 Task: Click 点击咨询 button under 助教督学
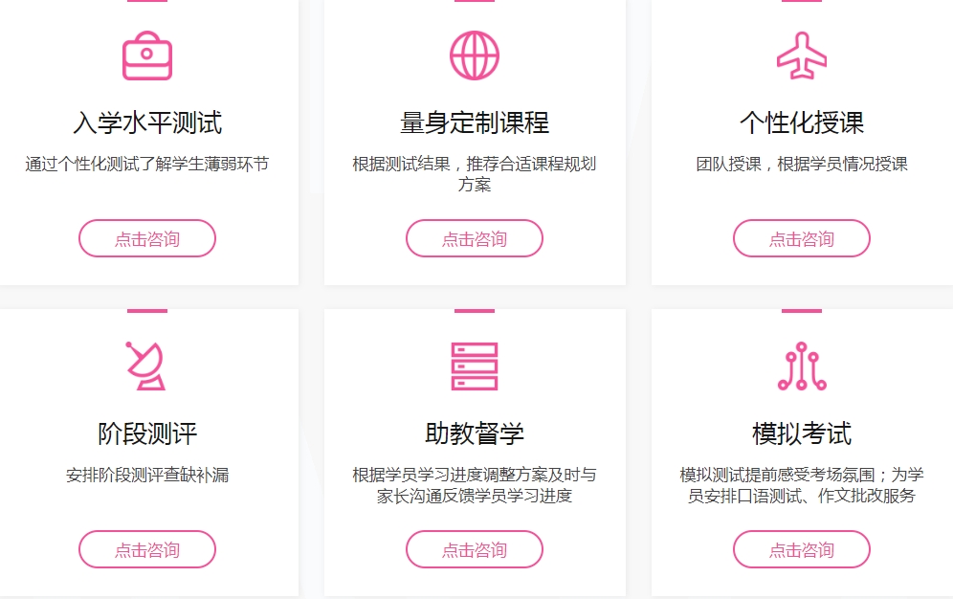(x=474, y=550)
